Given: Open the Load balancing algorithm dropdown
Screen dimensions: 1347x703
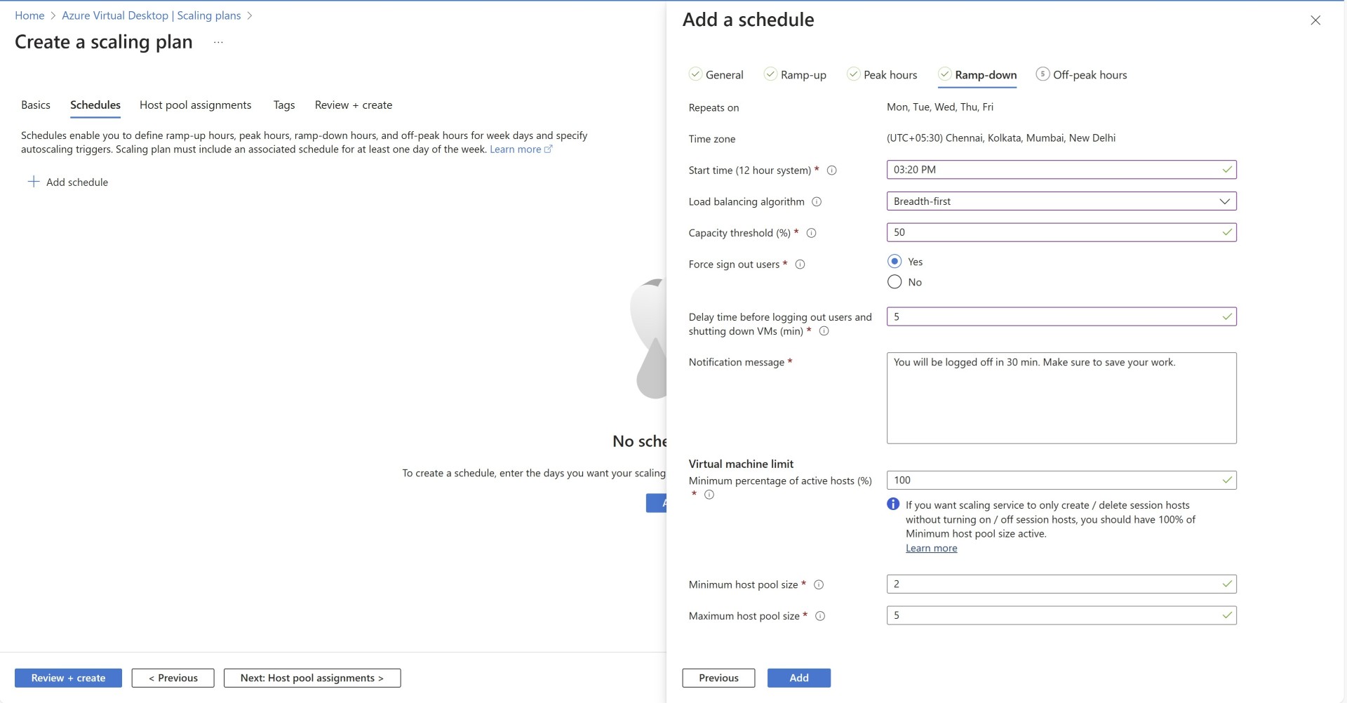Looking at the screenshot, I should pyautogui.click(x=1061, y=201).
